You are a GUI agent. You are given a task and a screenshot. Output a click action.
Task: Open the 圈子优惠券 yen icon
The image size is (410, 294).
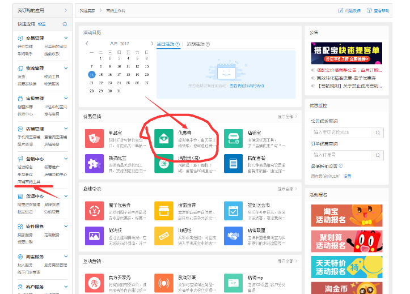pos(94,211)
